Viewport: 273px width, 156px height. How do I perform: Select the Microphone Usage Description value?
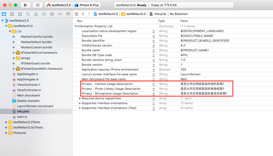tap(204, 94)
